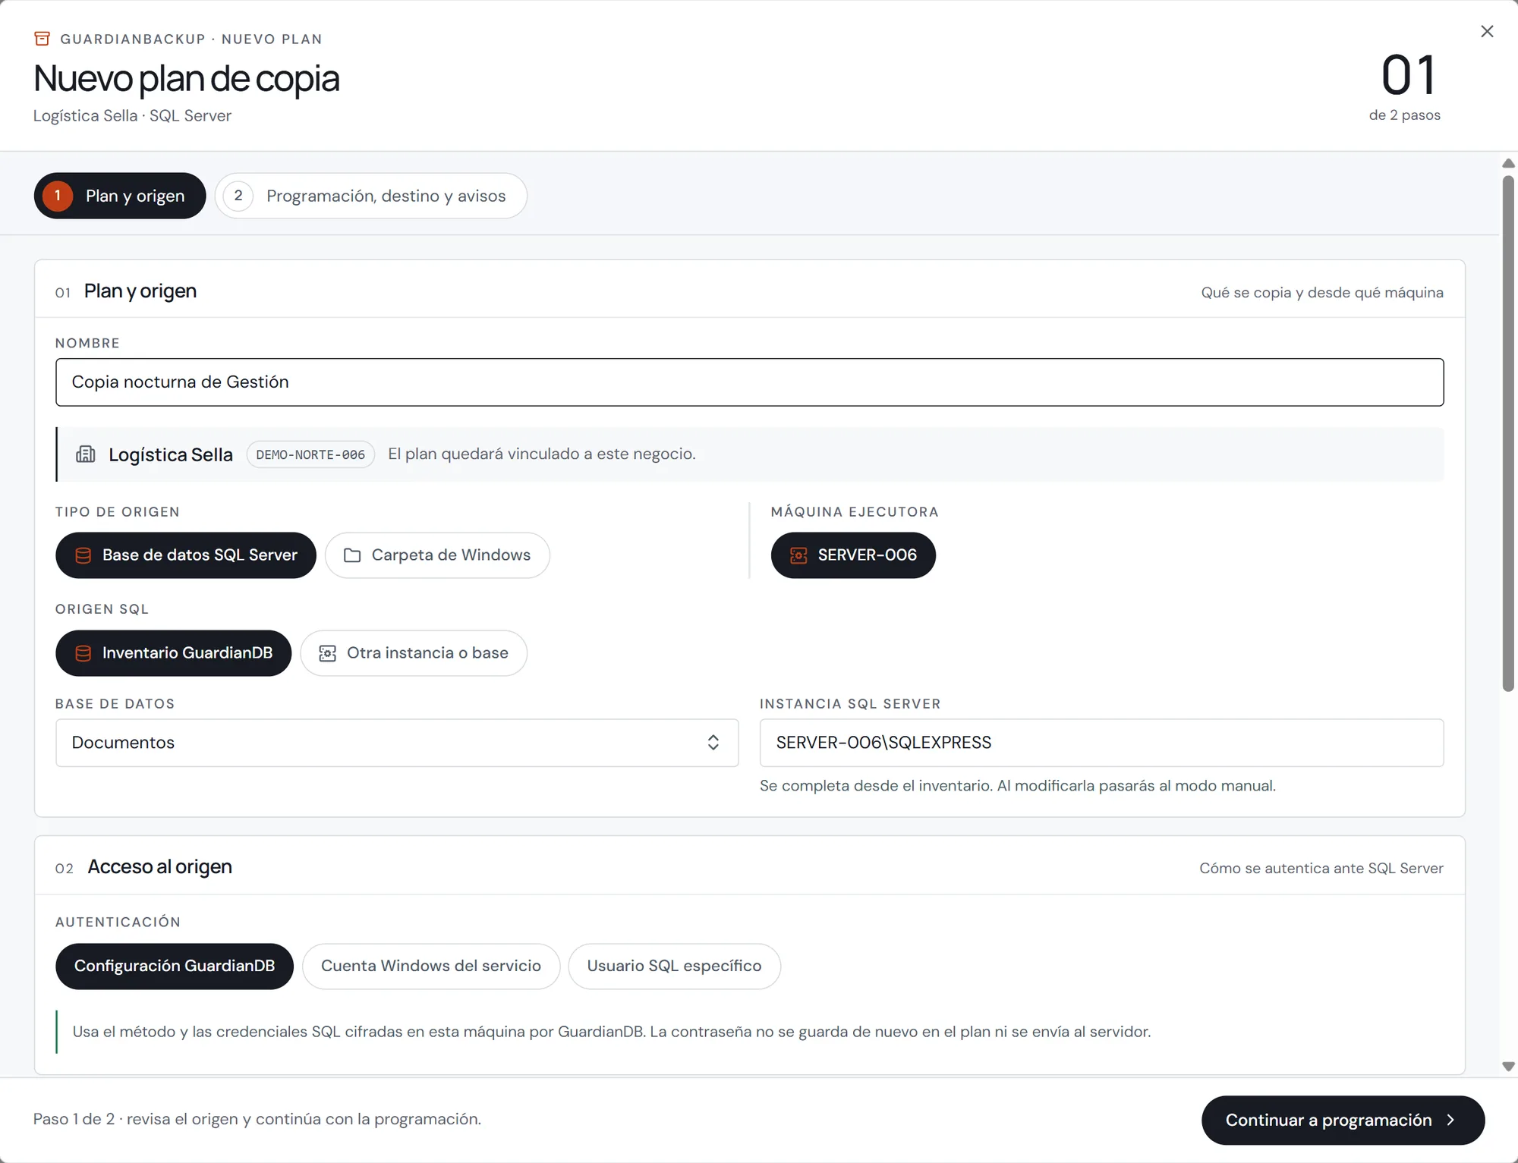Click the DEMO-NORTE-006 badge
1518x1163 pixels.
(x=310, y=454)
